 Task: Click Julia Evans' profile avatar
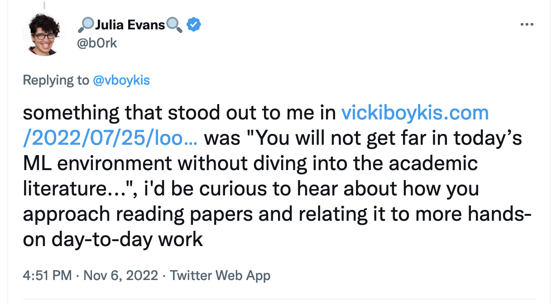pos(44,34)
